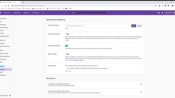Open Video Producer in the sidebar
This screenshot has height=98, width=175.
tap(4, 53)
